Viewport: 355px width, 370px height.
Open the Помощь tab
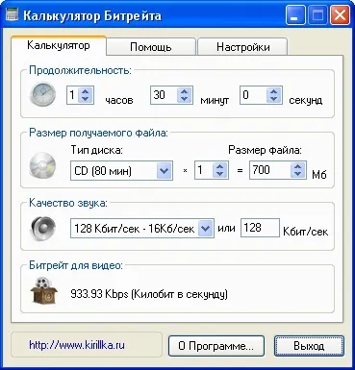[151, 47]
